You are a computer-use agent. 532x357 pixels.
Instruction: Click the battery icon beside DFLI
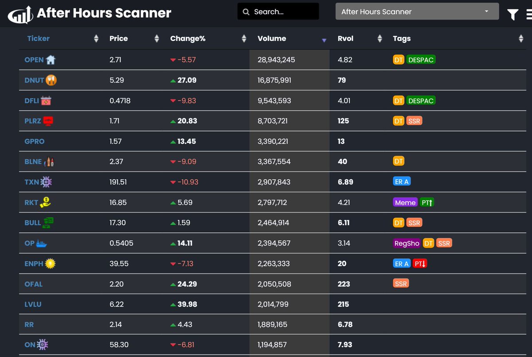(x=47, y=101)
